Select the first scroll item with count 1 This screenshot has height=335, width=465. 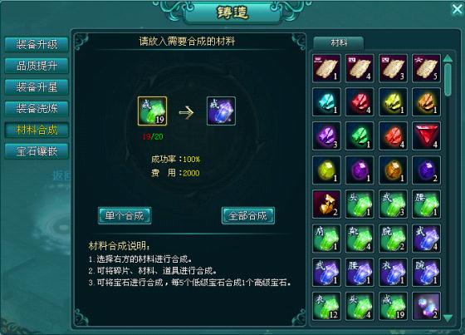[326, 68]
